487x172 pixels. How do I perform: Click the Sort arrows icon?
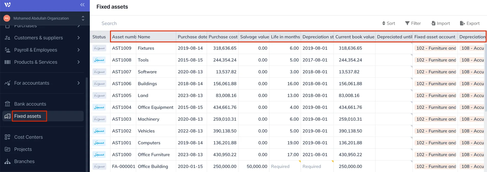tap(384, 23)
